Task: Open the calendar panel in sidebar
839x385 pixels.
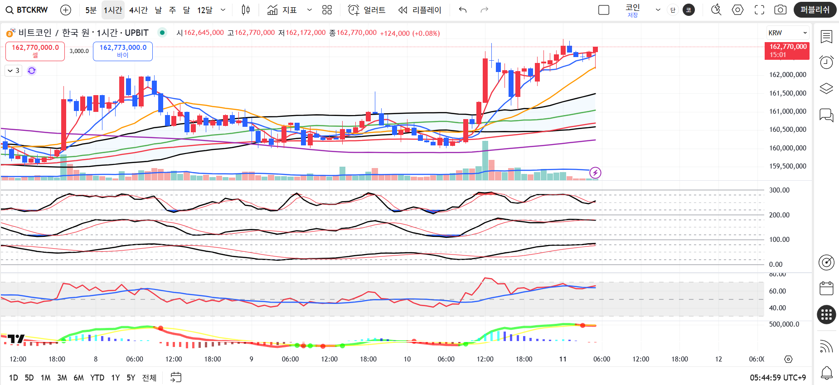Action: click(x=826, y=288)
